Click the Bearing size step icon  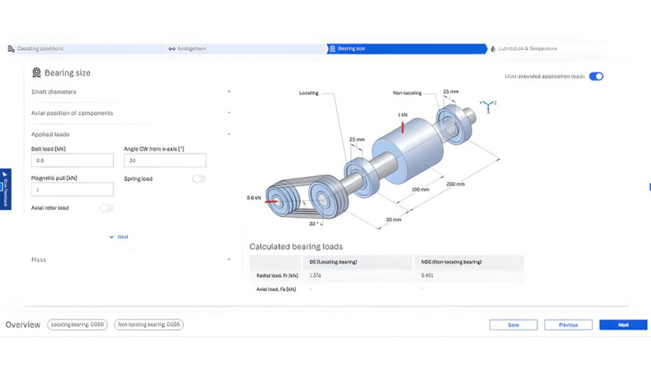click(x=332, y=49)
